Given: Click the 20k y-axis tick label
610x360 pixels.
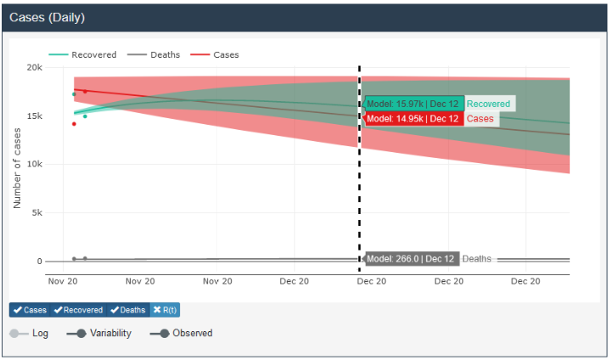Looking at the screenshot, I should pyautogui.click(x=34, y=67).
